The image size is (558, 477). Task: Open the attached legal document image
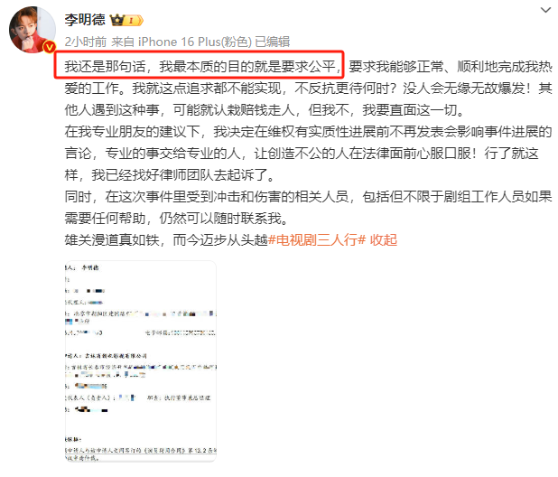click(x=141, y=361)
